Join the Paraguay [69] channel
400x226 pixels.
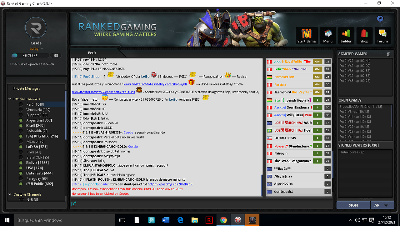pyautogui.click(x=37, y=178)
